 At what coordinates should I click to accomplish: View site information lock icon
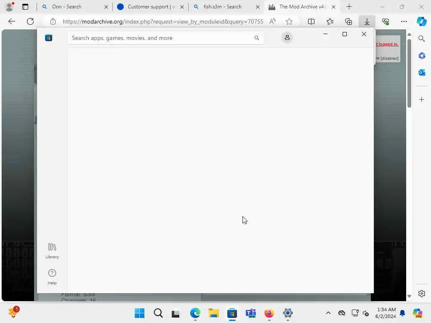pyautogui.click(x=53, y=21)
